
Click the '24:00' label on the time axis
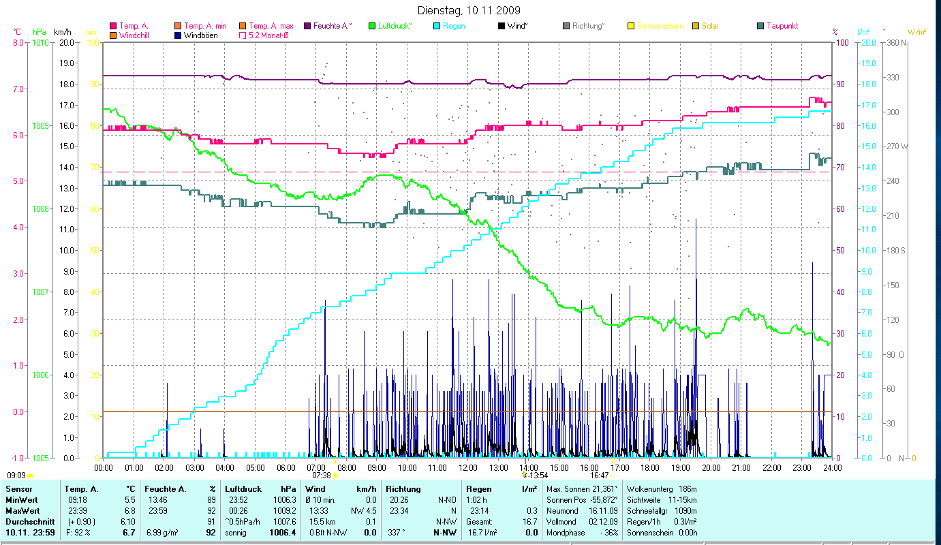833,467
